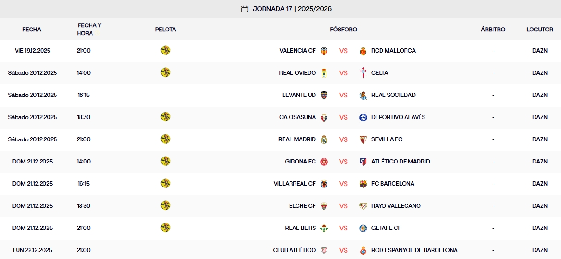Viewport: 561px width, 259px height.
Task: Select the Jornada 17 | 2025/2026 header
Action: 292,9
